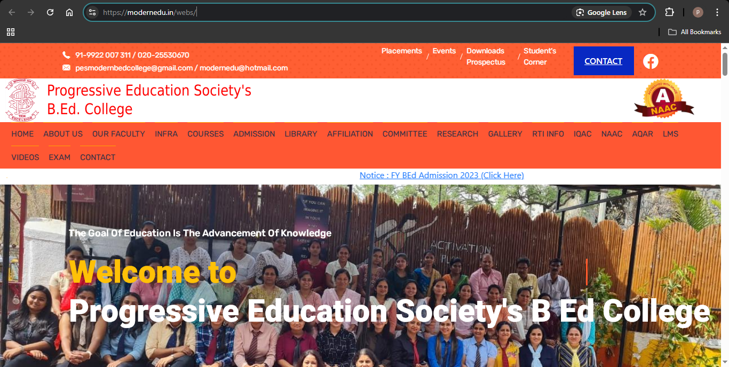The image size is (729, 367).
Task: Reload the page with refresh icon
Action: 50,12
